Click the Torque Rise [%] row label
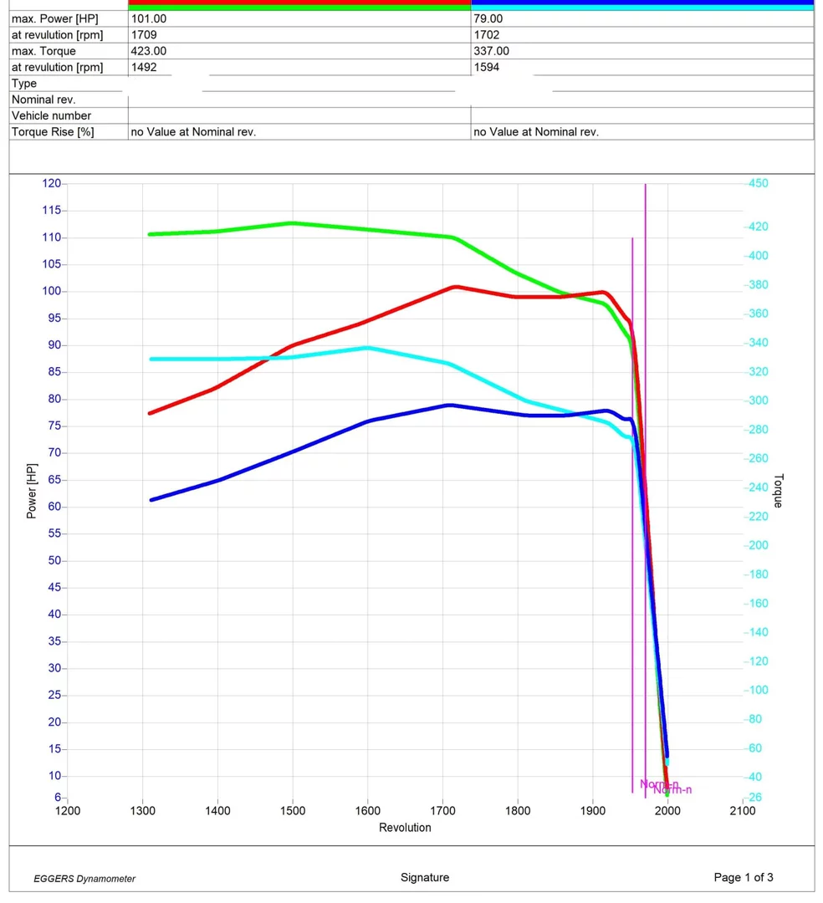The height and width of the screenshot is (903, 823). click(53, 132)
